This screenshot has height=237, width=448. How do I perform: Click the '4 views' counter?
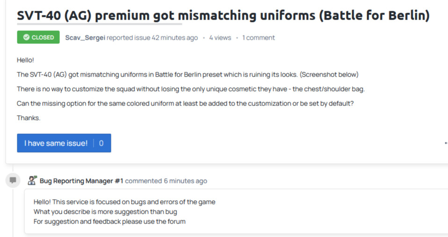coord(220,38)
